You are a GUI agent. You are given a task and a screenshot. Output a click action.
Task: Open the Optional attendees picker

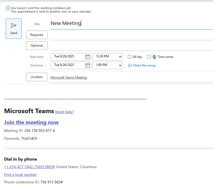point(37,46)
